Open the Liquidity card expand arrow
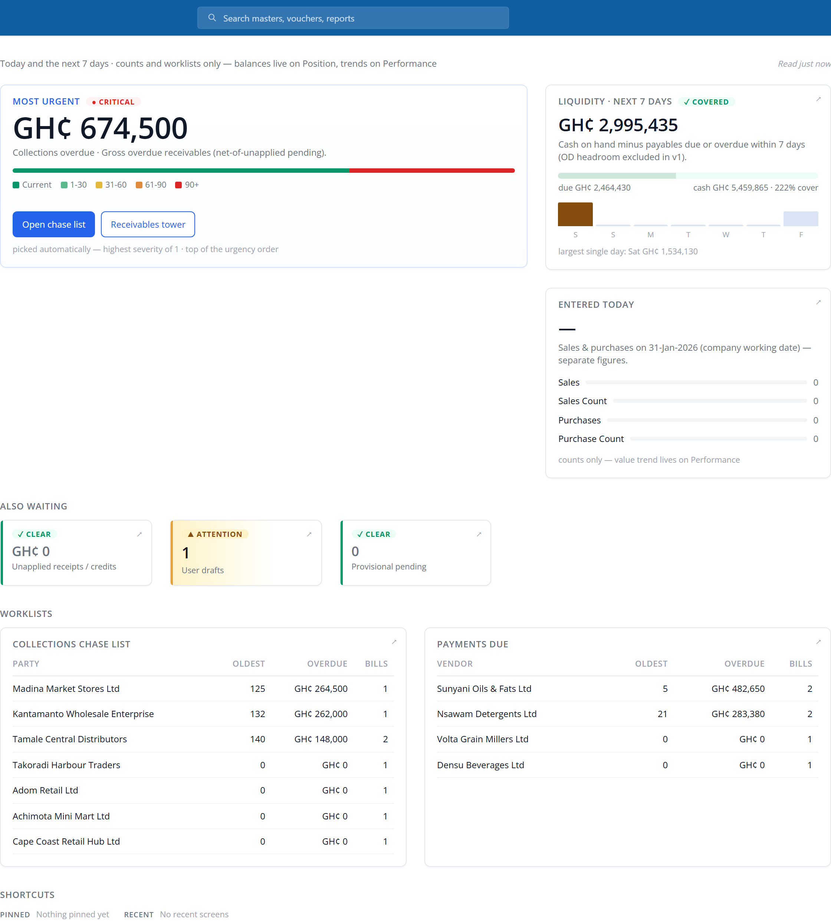The width and height of the screenshot is (831, 921). coord(818,99)
